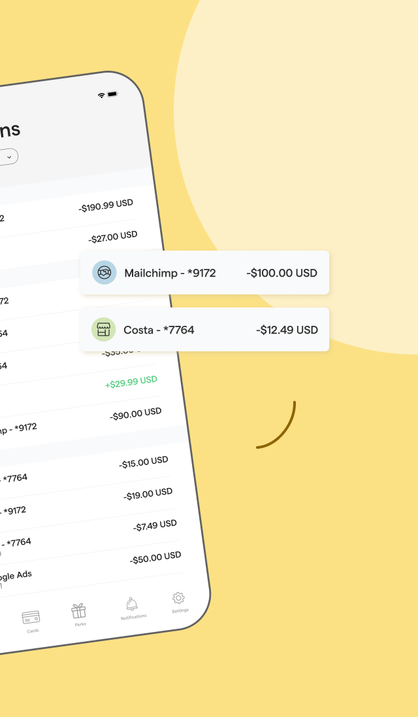This screenshot has height=717, width=418.
Task: Tap the Notifications tab label
Action: [134, 617]
